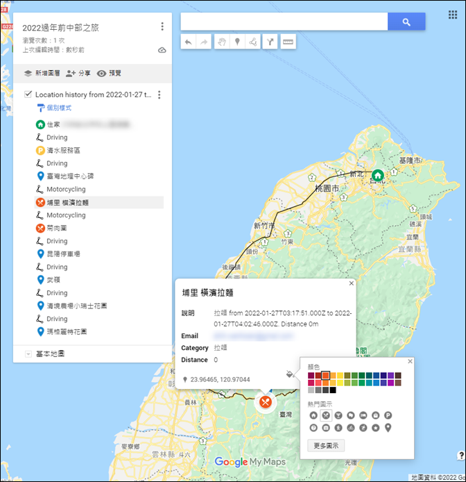The width and height of the screenshot is (466, 482).
Task: Open the 個別樣式 style link
Action: tap(54, 108)
